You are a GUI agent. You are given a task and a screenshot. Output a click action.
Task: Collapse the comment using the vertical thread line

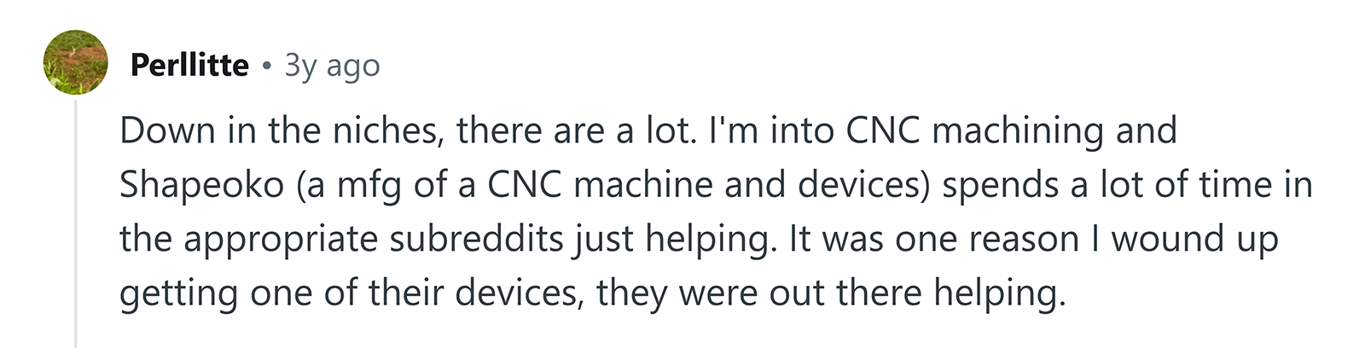(x=76, y=222)
